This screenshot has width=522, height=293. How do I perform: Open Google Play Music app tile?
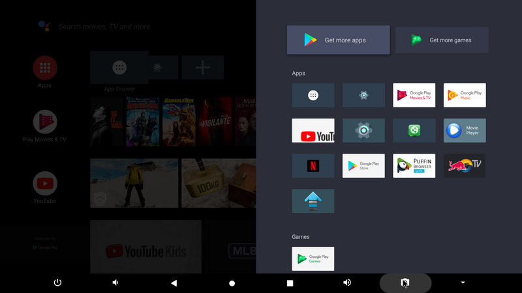coord(465,95)
